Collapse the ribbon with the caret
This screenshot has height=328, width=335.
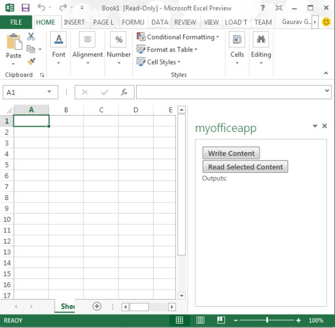(x=326, y=73)
